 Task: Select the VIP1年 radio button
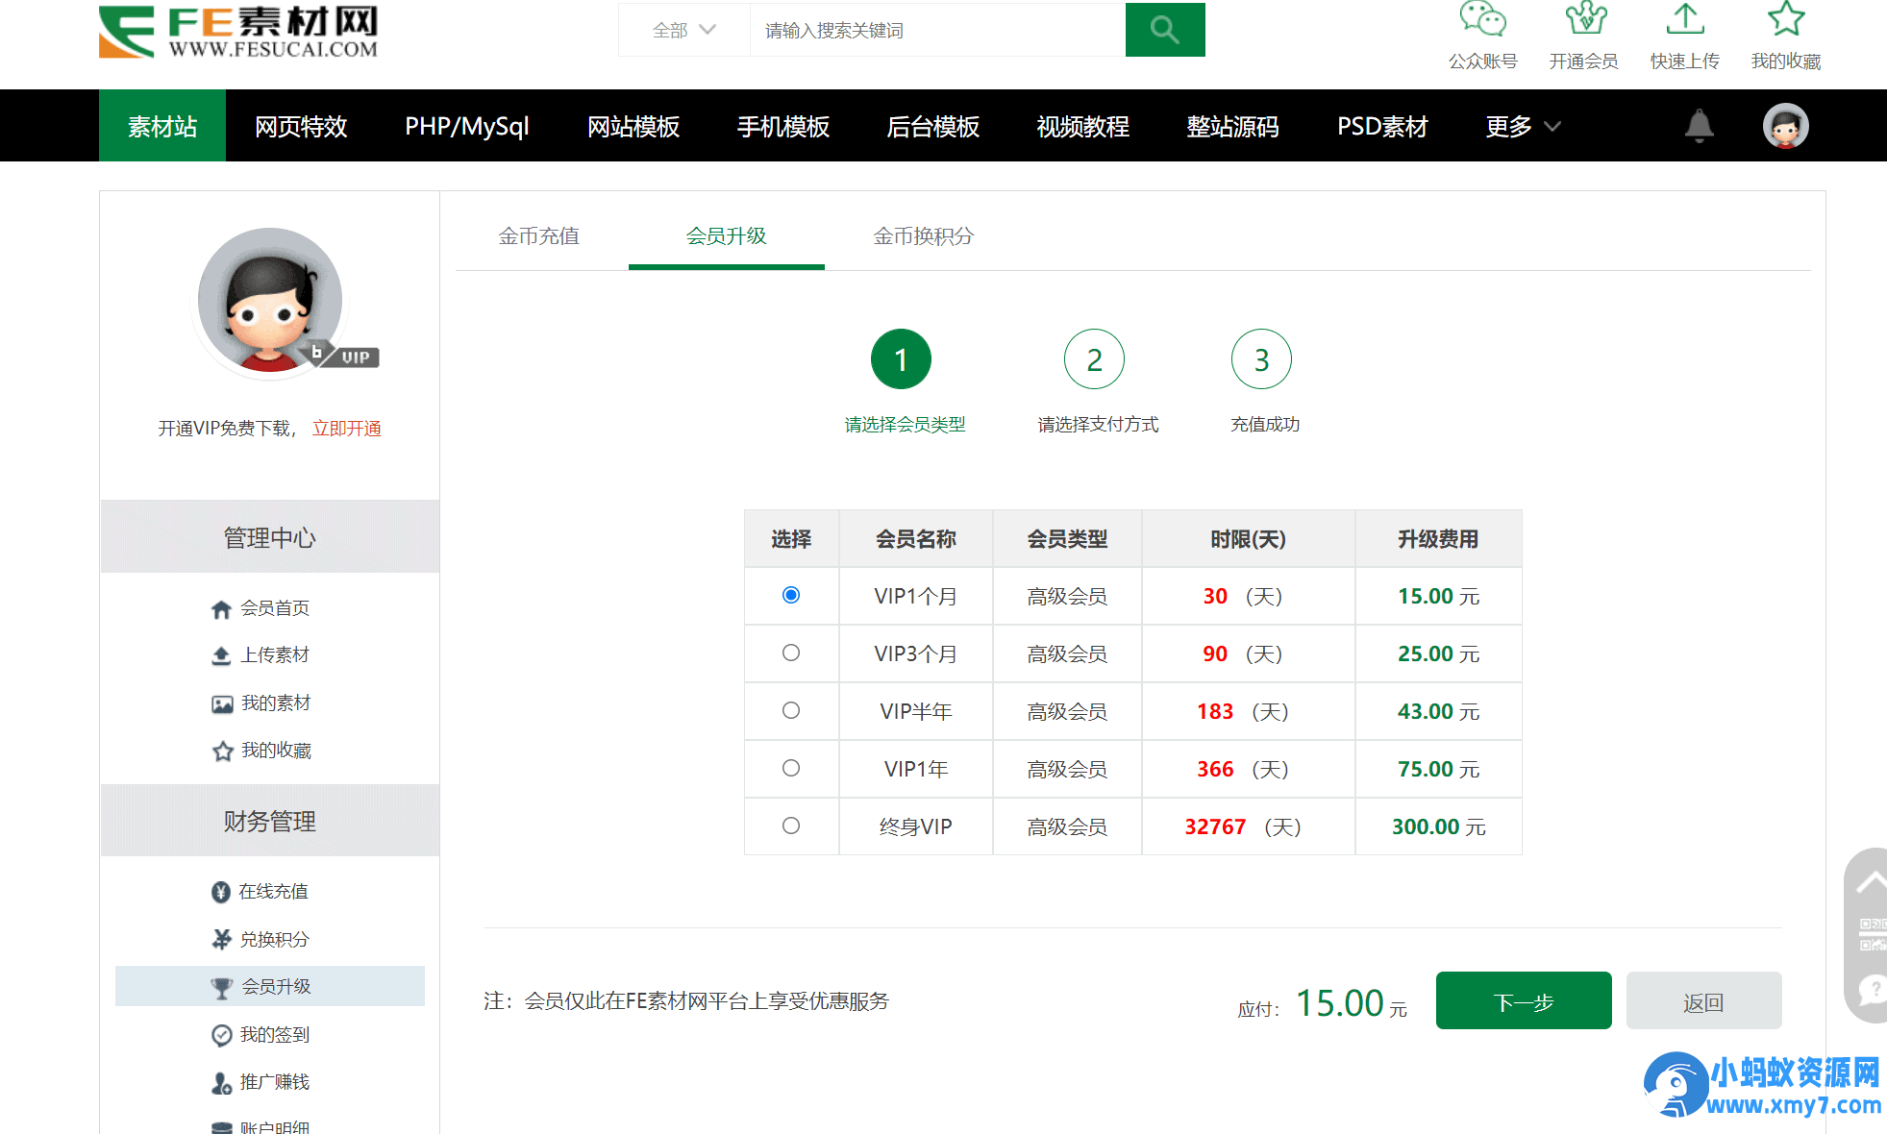click(790, 768)
